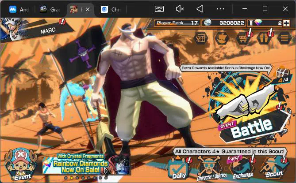Open the ship hexagon icon
The image size is (296, 183).
pyautogui.click(x=222, y=38)
